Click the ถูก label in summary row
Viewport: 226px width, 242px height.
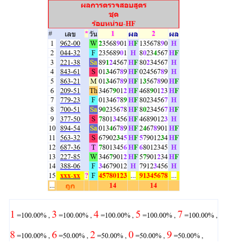click(x=70, y=186)
